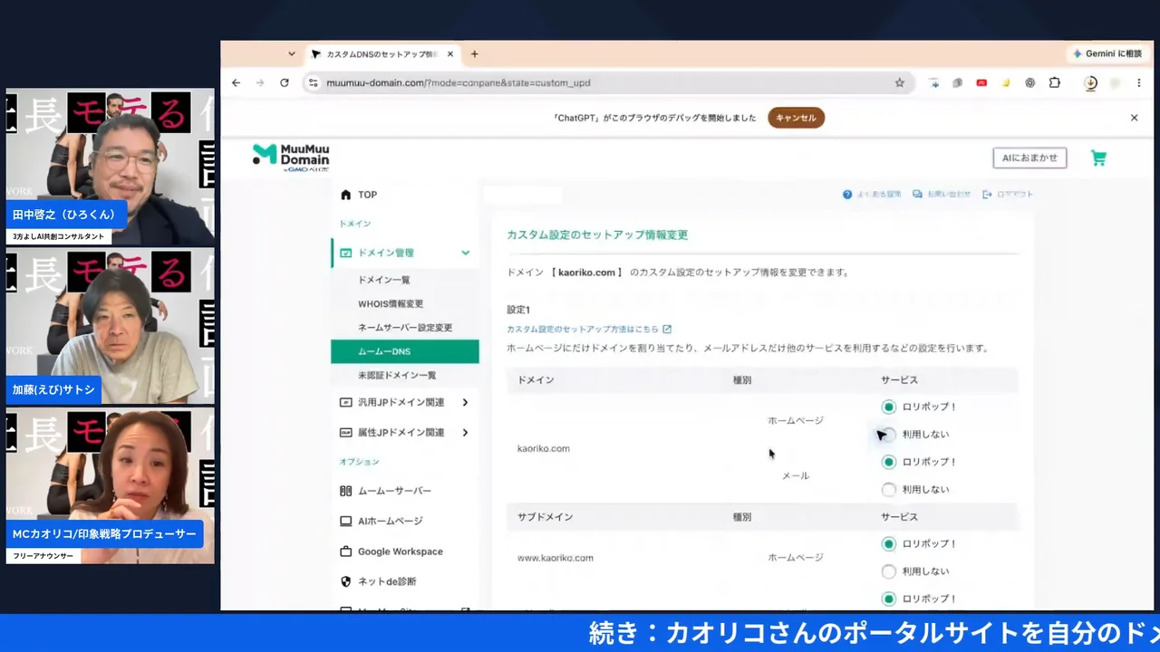
Task: Open WHOIS情報変更 in the sidebar
Action: pyautogui.click(x=390, y=303)
